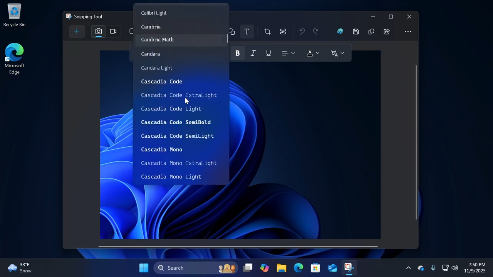Open the font color dropdown
493x277 pixels.
click(x=313, y=53)
